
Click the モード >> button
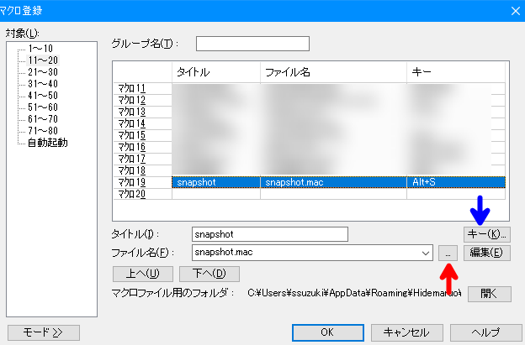[x=44, y=332]
